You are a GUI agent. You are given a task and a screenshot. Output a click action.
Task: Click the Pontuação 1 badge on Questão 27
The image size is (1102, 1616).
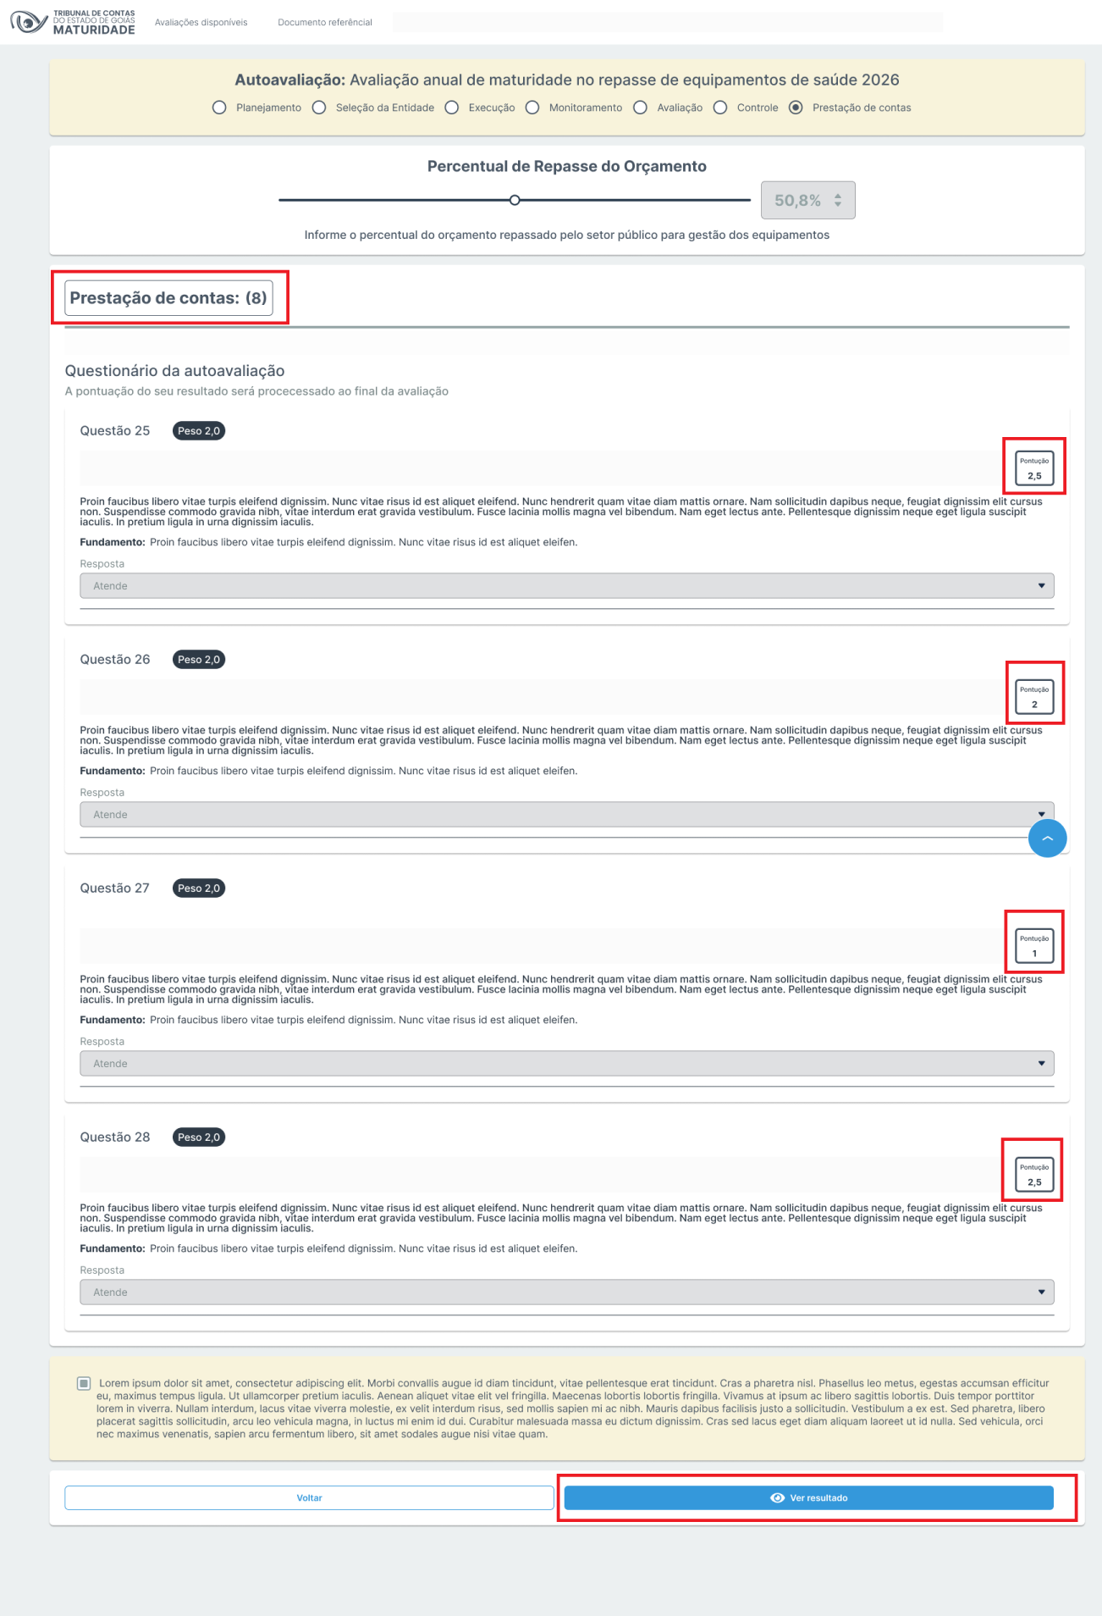click(x=1034, y=945)
